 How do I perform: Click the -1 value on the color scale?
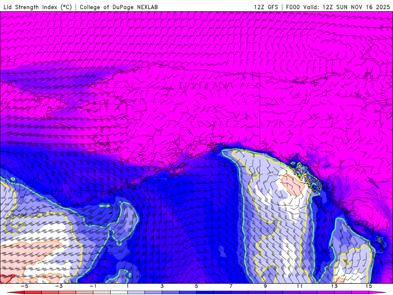pos(93,286)
